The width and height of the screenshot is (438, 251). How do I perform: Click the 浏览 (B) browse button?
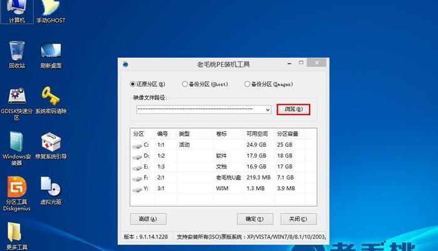pos(293,109)
